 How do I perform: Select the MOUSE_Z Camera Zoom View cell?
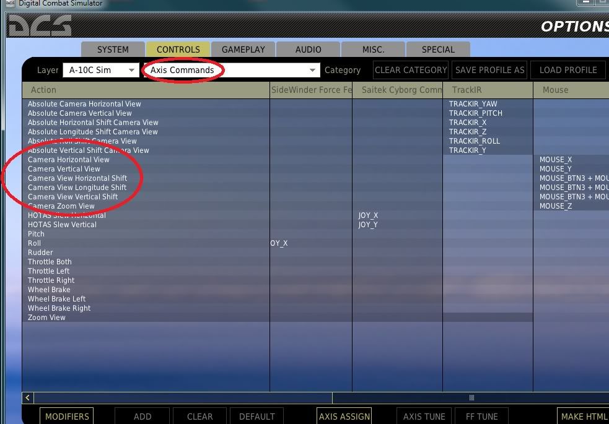point(556,206)
